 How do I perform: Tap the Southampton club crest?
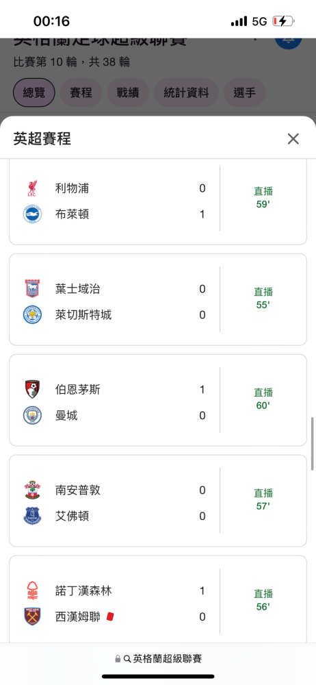point(32,490)
